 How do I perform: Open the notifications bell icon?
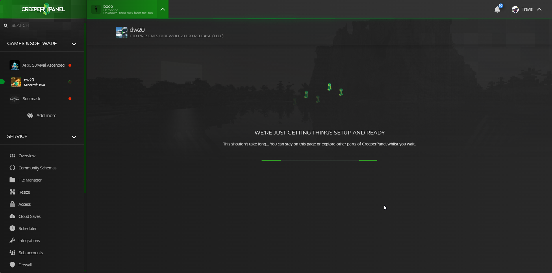tap(497, 10)
